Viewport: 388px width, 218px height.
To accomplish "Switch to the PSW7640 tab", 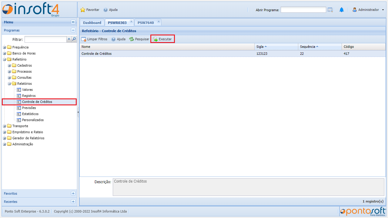I will point(145,23).
